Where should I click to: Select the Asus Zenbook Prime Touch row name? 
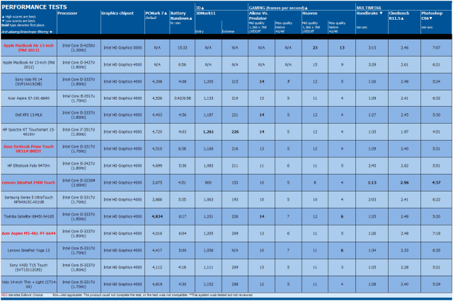click(28, 149)
